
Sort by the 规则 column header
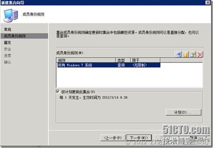pyautogui.click(x=86, y=60)
